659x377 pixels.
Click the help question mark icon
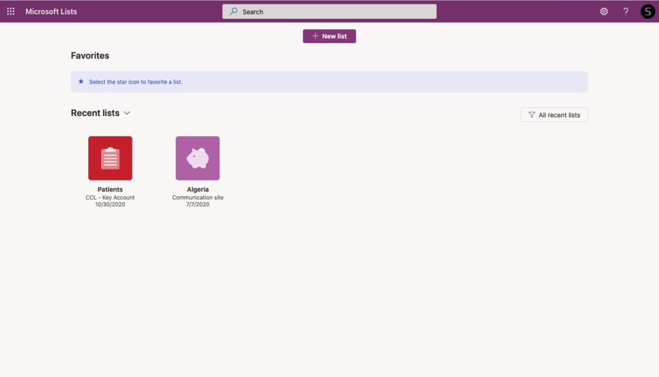626,12
